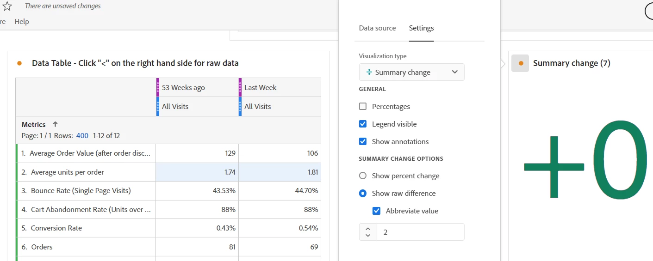This screenshot has height=261, width=653.
Task: Click the sort arrow next to Metrics
Action: pyautogui.click(x=55, y=124)
